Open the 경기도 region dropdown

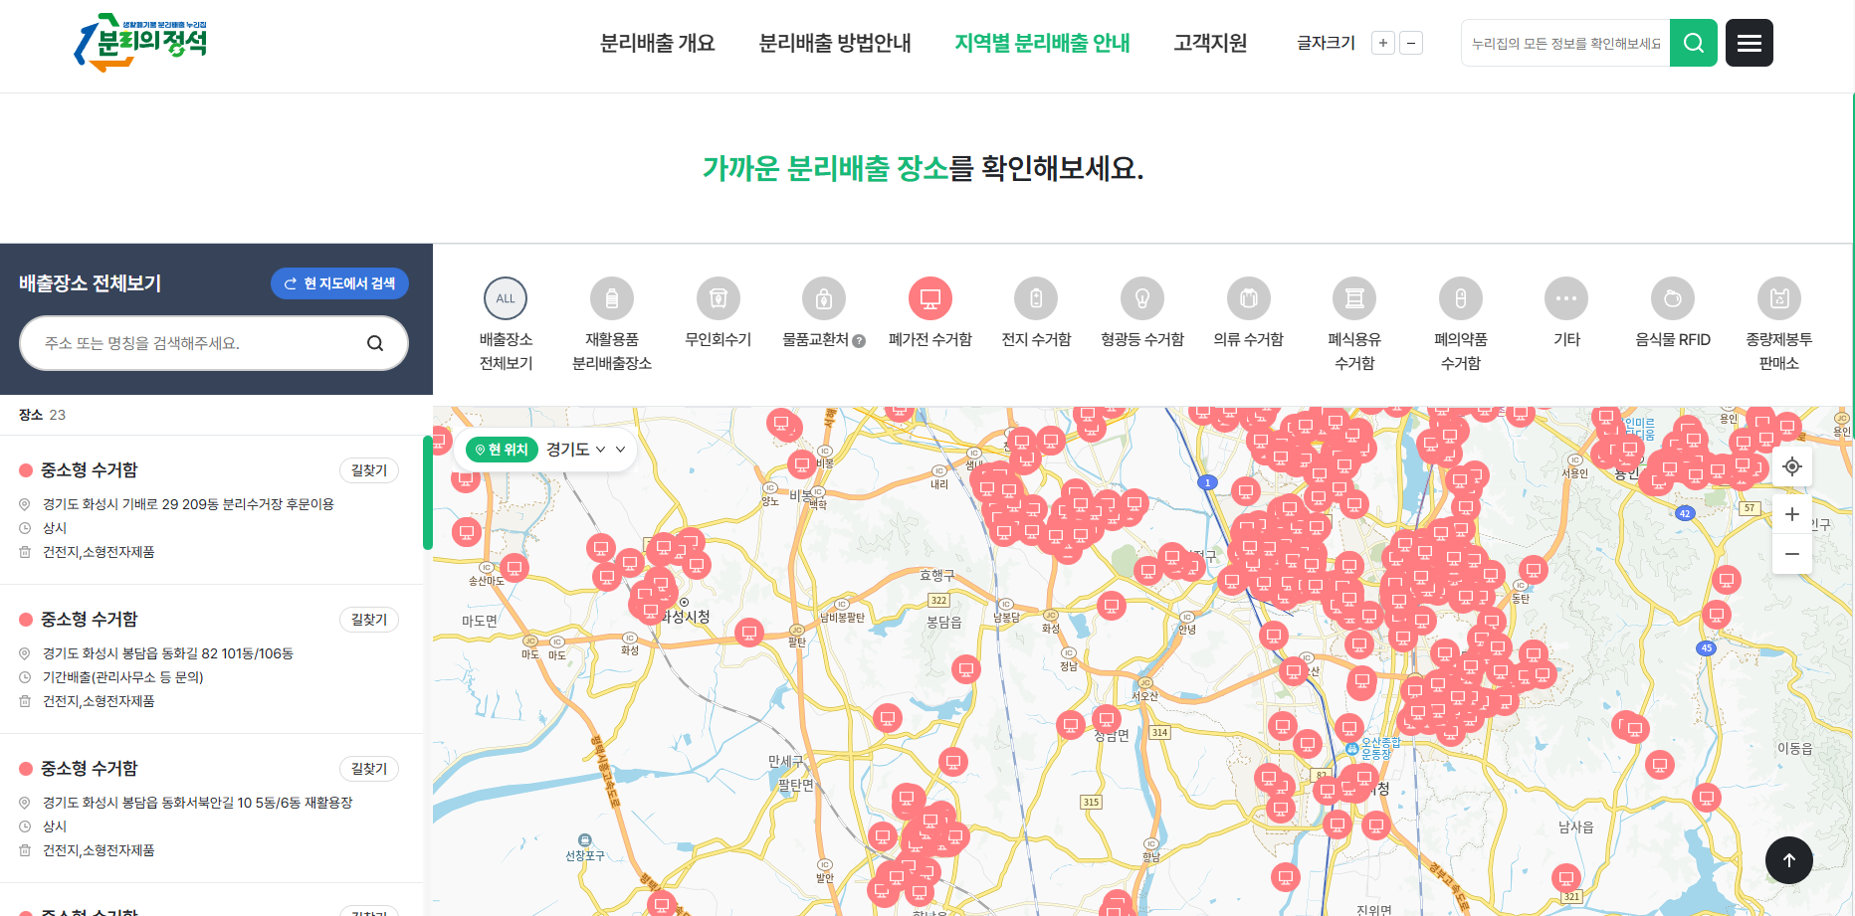coord(575,450)
